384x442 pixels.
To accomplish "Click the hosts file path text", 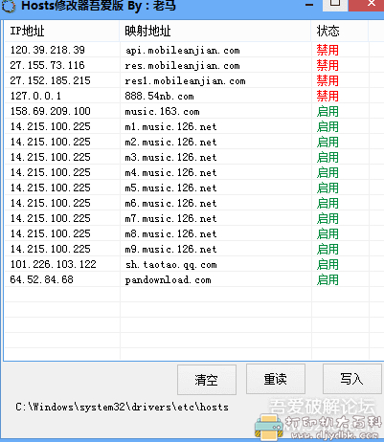I will [x=122, y=408].
